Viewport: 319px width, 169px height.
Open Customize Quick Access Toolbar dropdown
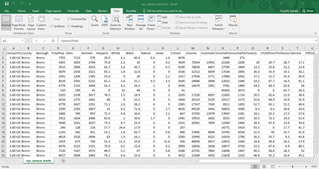(x=30, y=4)
